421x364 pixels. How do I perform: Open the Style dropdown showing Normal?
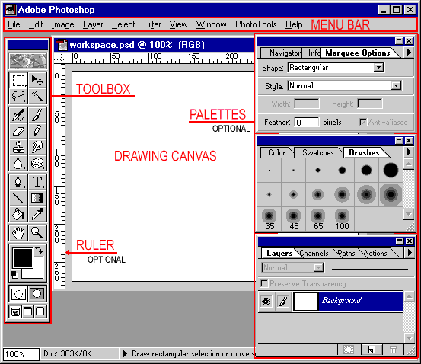(396, 86)
